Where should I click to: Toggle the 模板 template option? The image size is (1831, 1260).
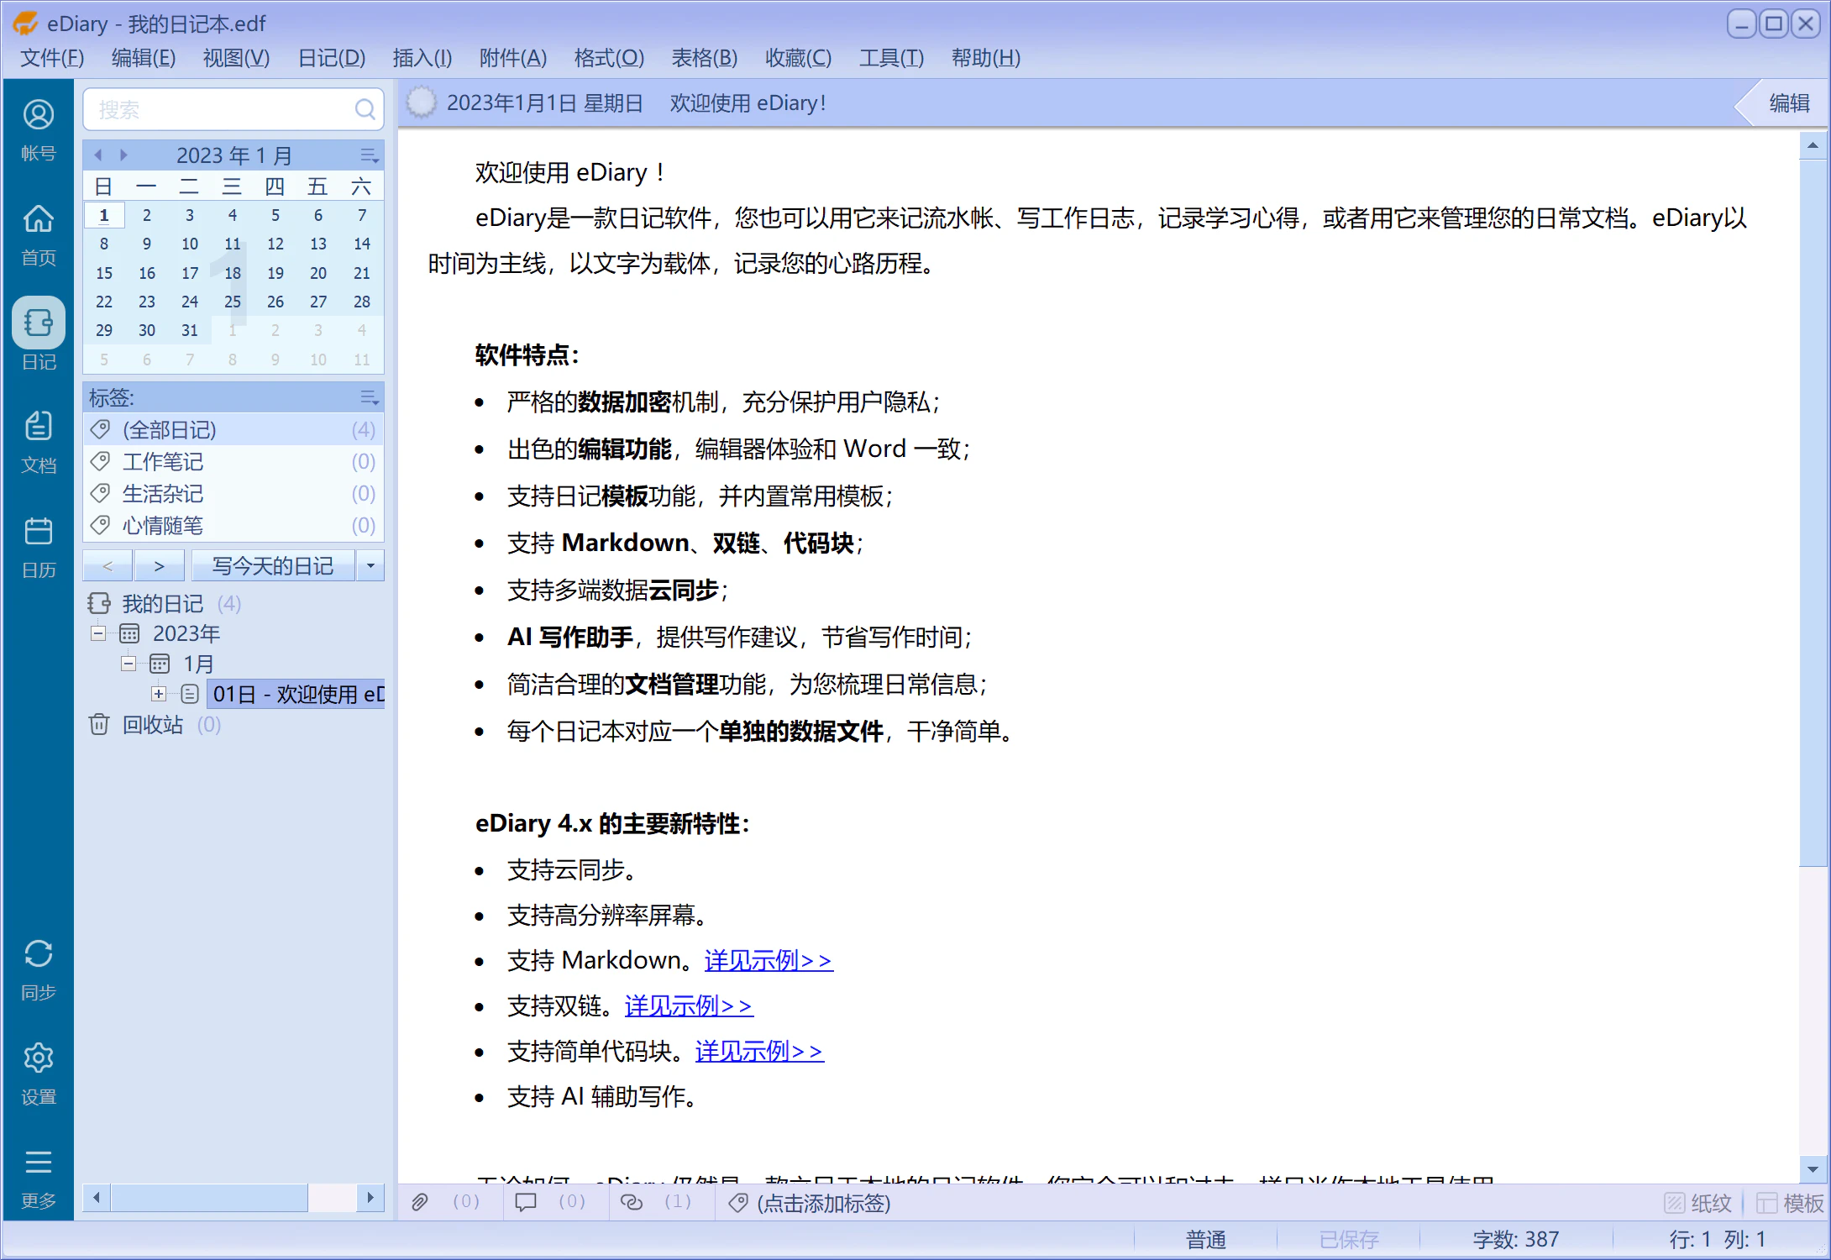pos(1790,1203)
